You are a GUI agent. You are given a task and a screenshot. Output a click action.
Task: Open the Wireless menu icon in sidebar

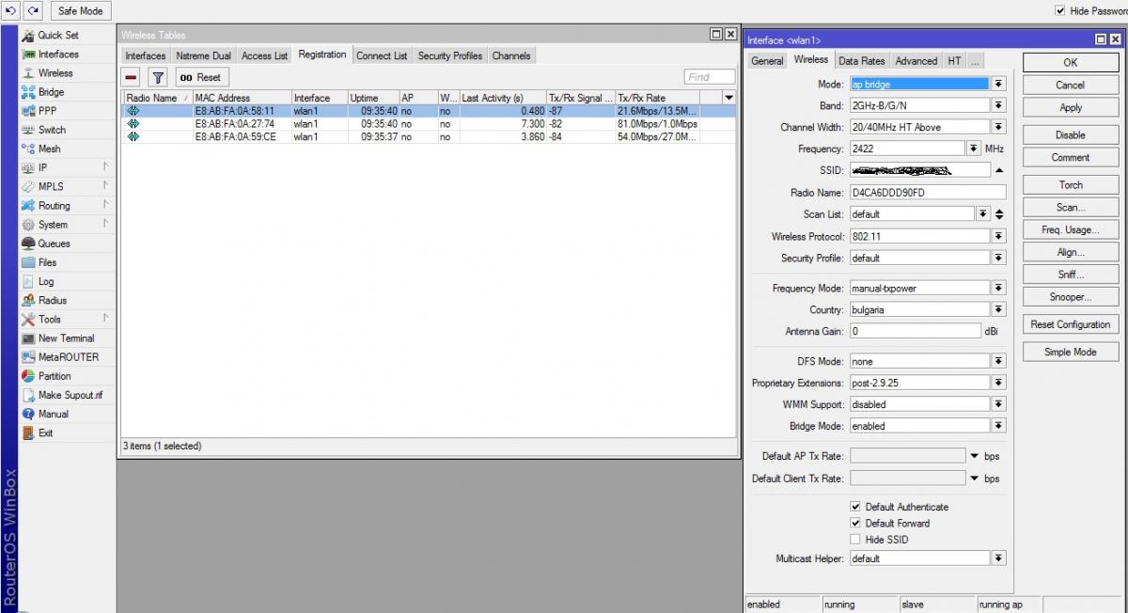point(29,73)
